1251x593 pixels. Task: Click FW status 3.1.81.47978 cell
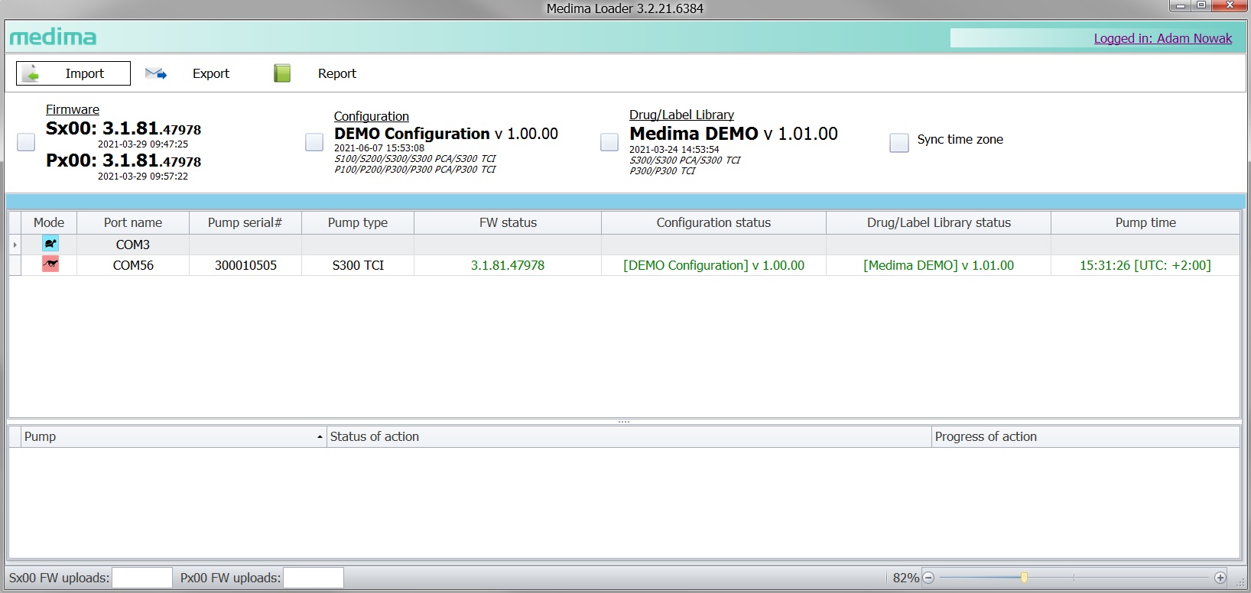[508, 265]
